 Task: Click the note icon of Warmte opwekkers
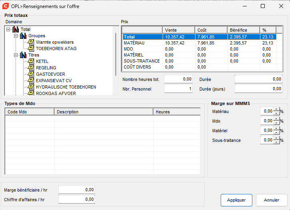tap(31, 42)
